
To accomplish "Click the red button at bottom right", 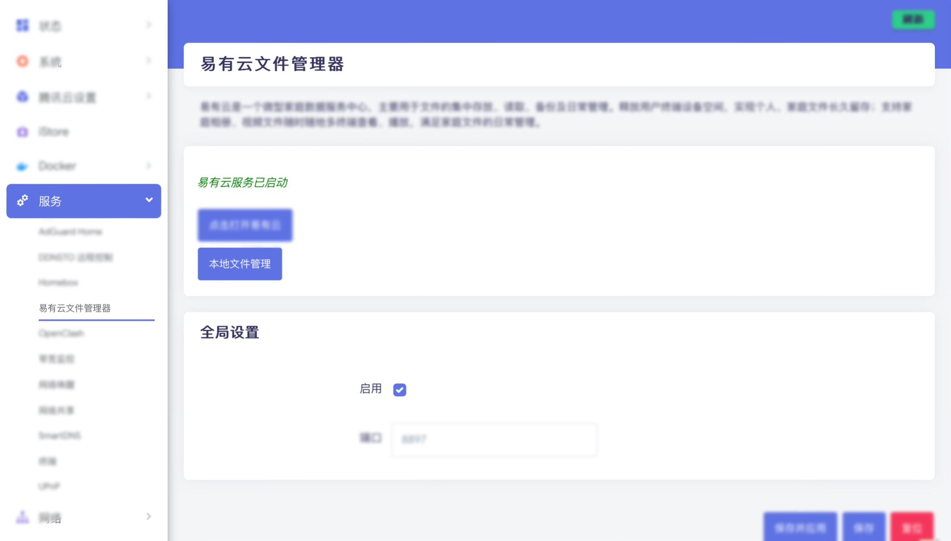I will (x=912, y=527).
